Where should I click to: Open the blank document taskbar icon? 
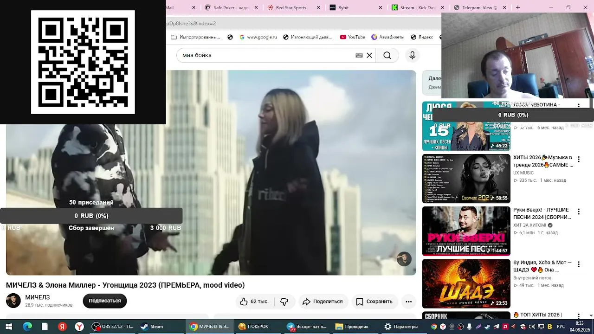(45, 327)
